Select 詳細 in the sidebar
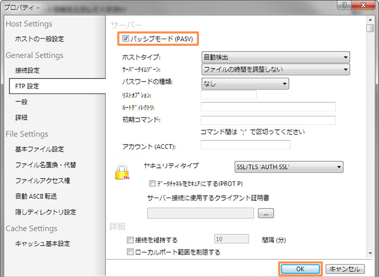Image resolution: width=379 pixels, height=277 pixels. coord(21,118)
